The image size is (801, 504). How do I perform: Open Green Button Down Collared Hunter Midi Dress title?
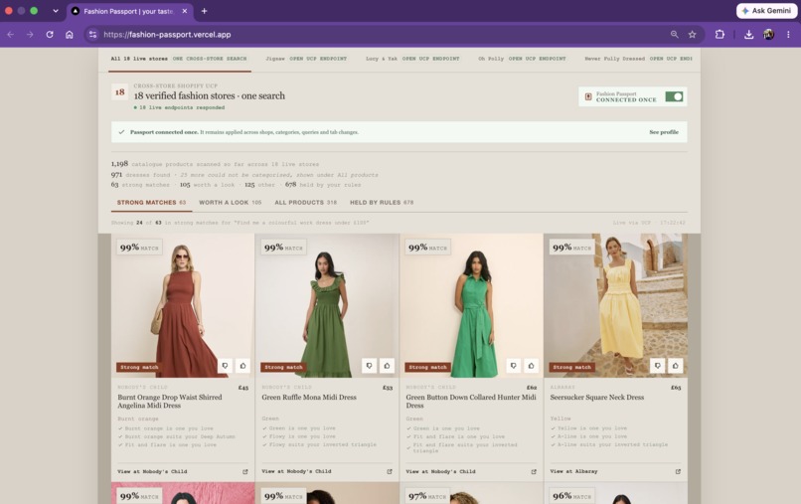[x=471, y=402]
